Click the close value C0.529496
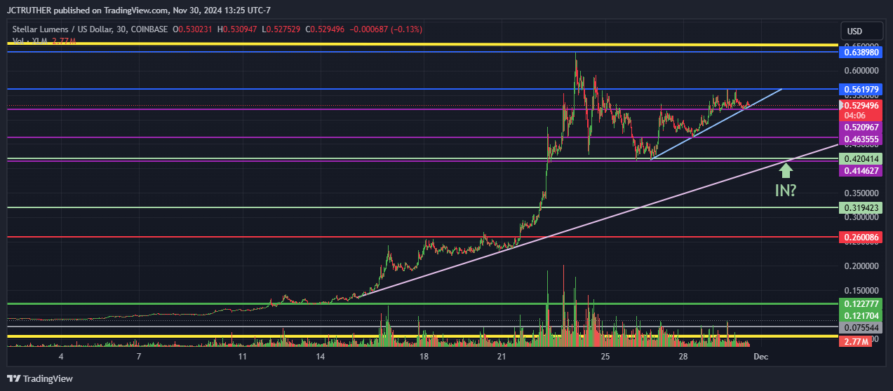This screenshot has width=893, height=391. tap(324, 29)
